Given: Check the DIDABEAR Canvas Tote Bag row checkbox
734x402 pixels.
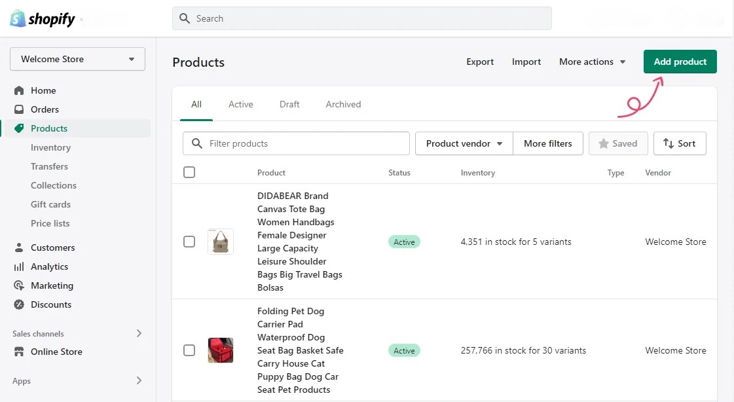Looking at the screenshot, I should click(189, 242).
